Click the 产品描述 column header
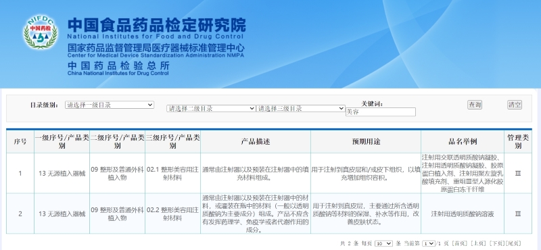Image resolution: width=541 pixels, height=250 pixels. [x=256, y=142]
